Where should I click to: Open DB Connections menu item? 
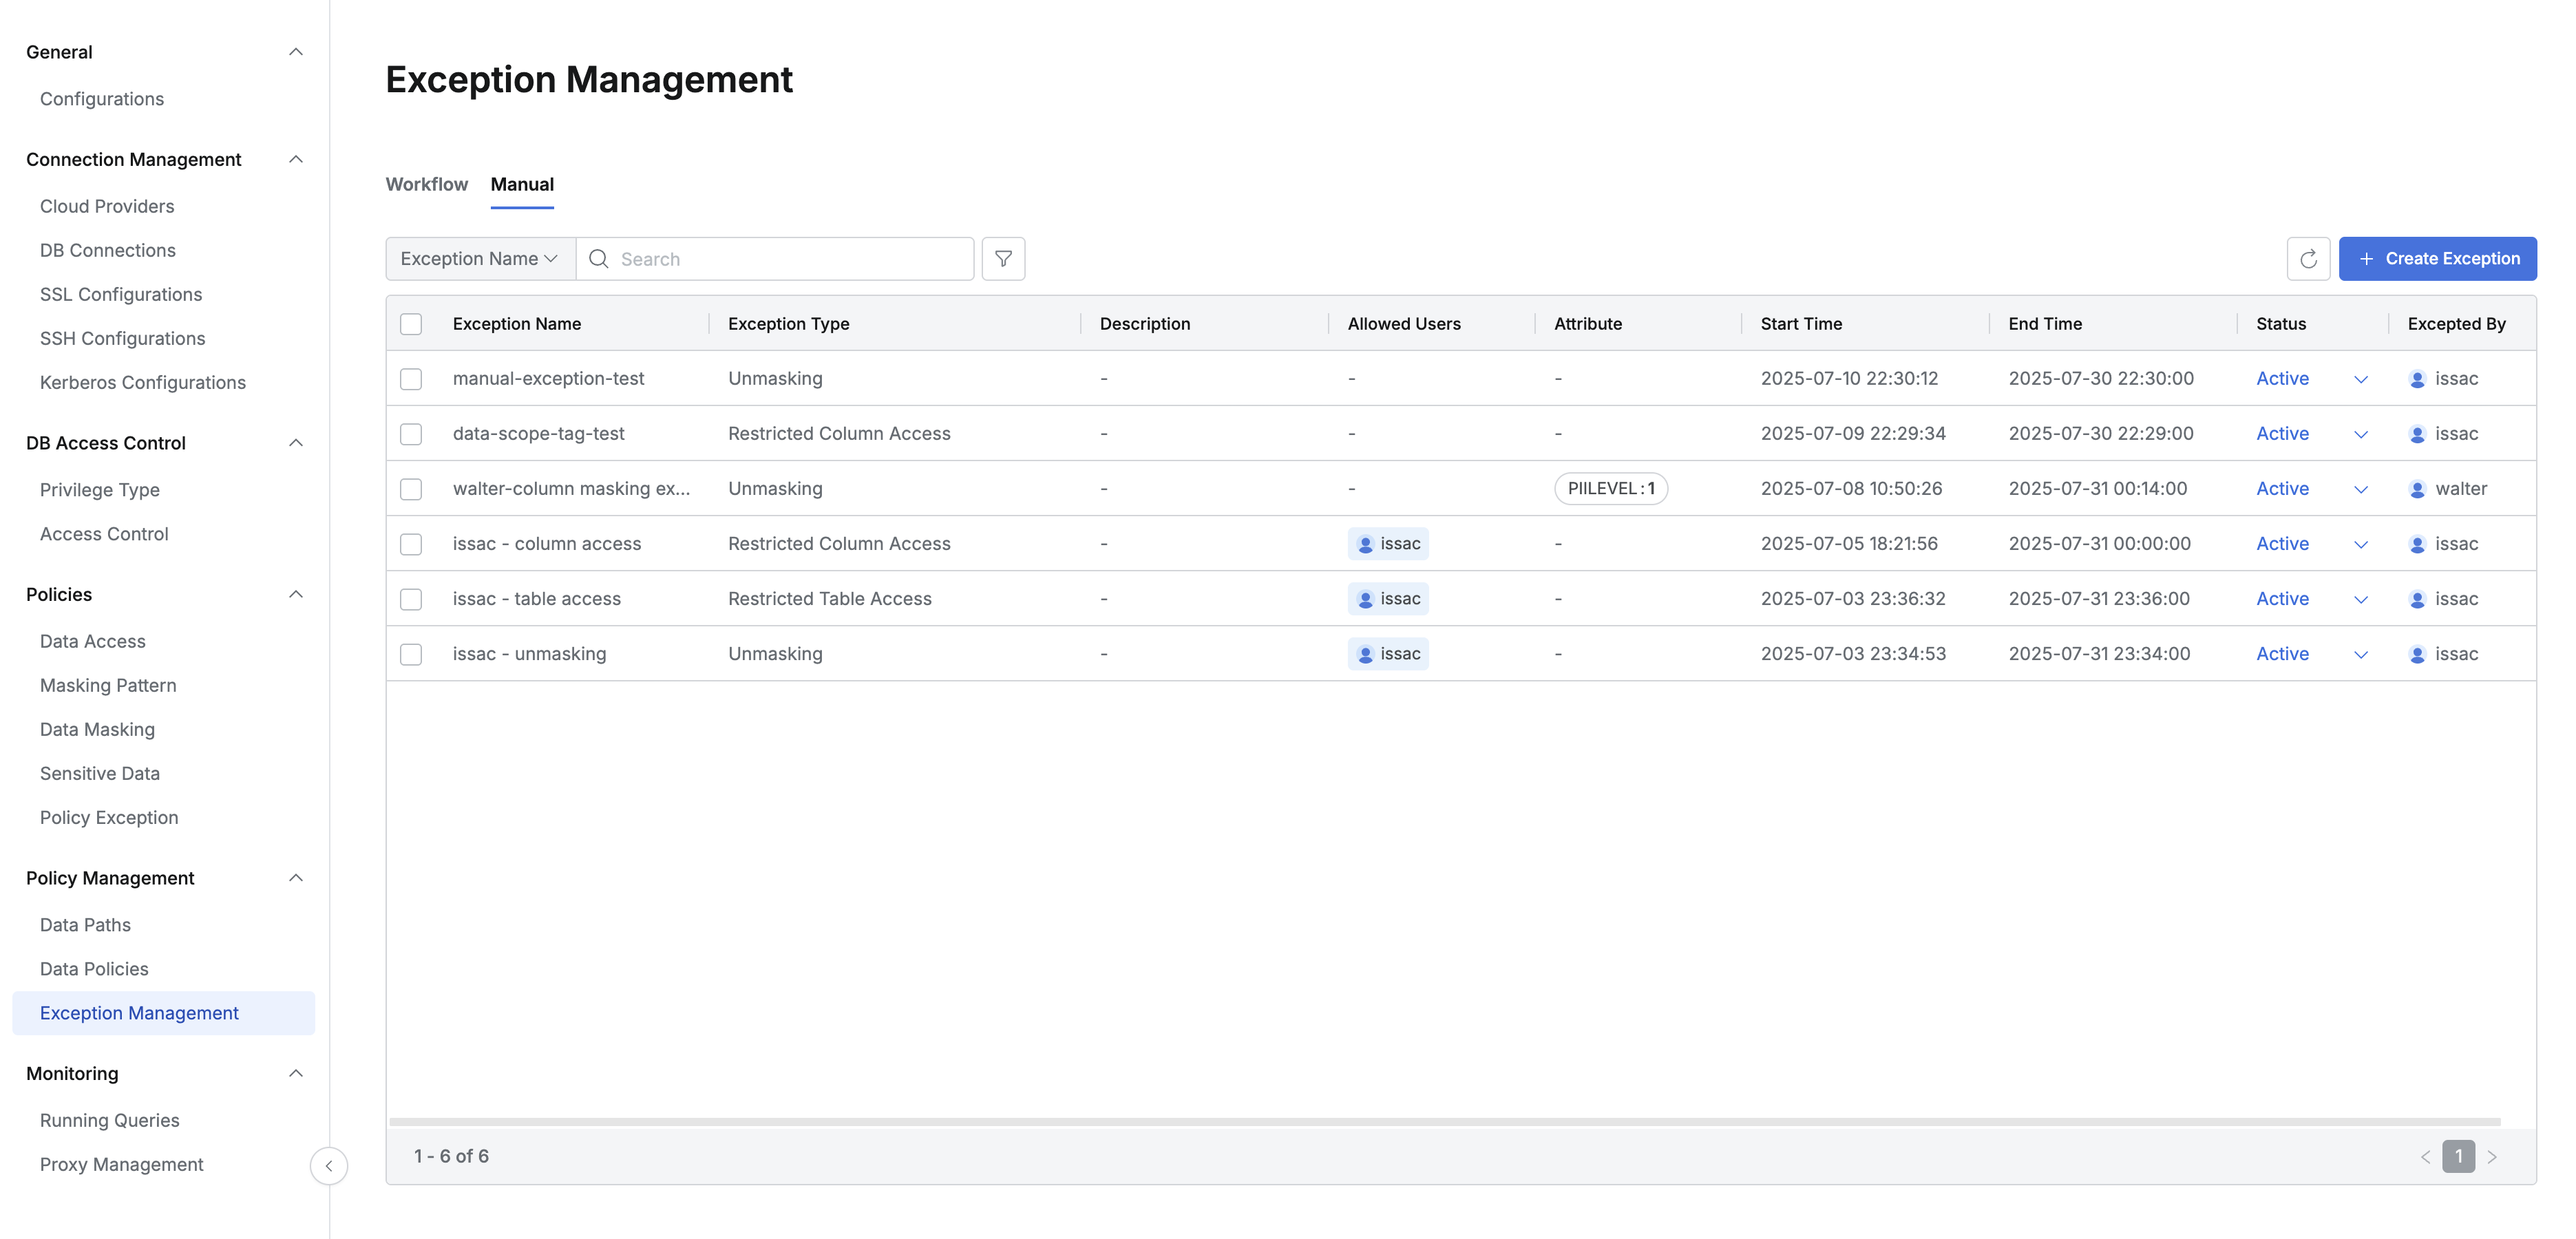[x=108, y=250]
